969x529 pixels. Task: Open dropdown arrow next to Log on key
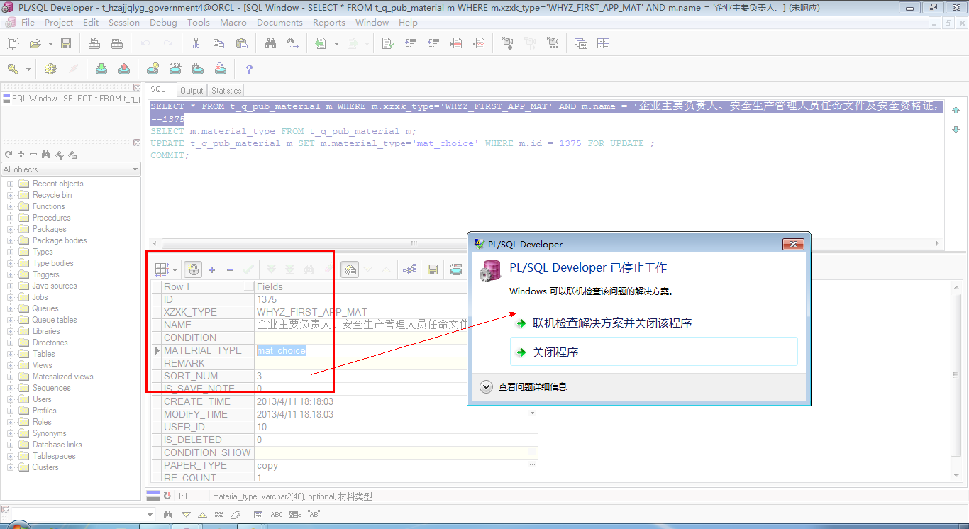tap(28, 69)
